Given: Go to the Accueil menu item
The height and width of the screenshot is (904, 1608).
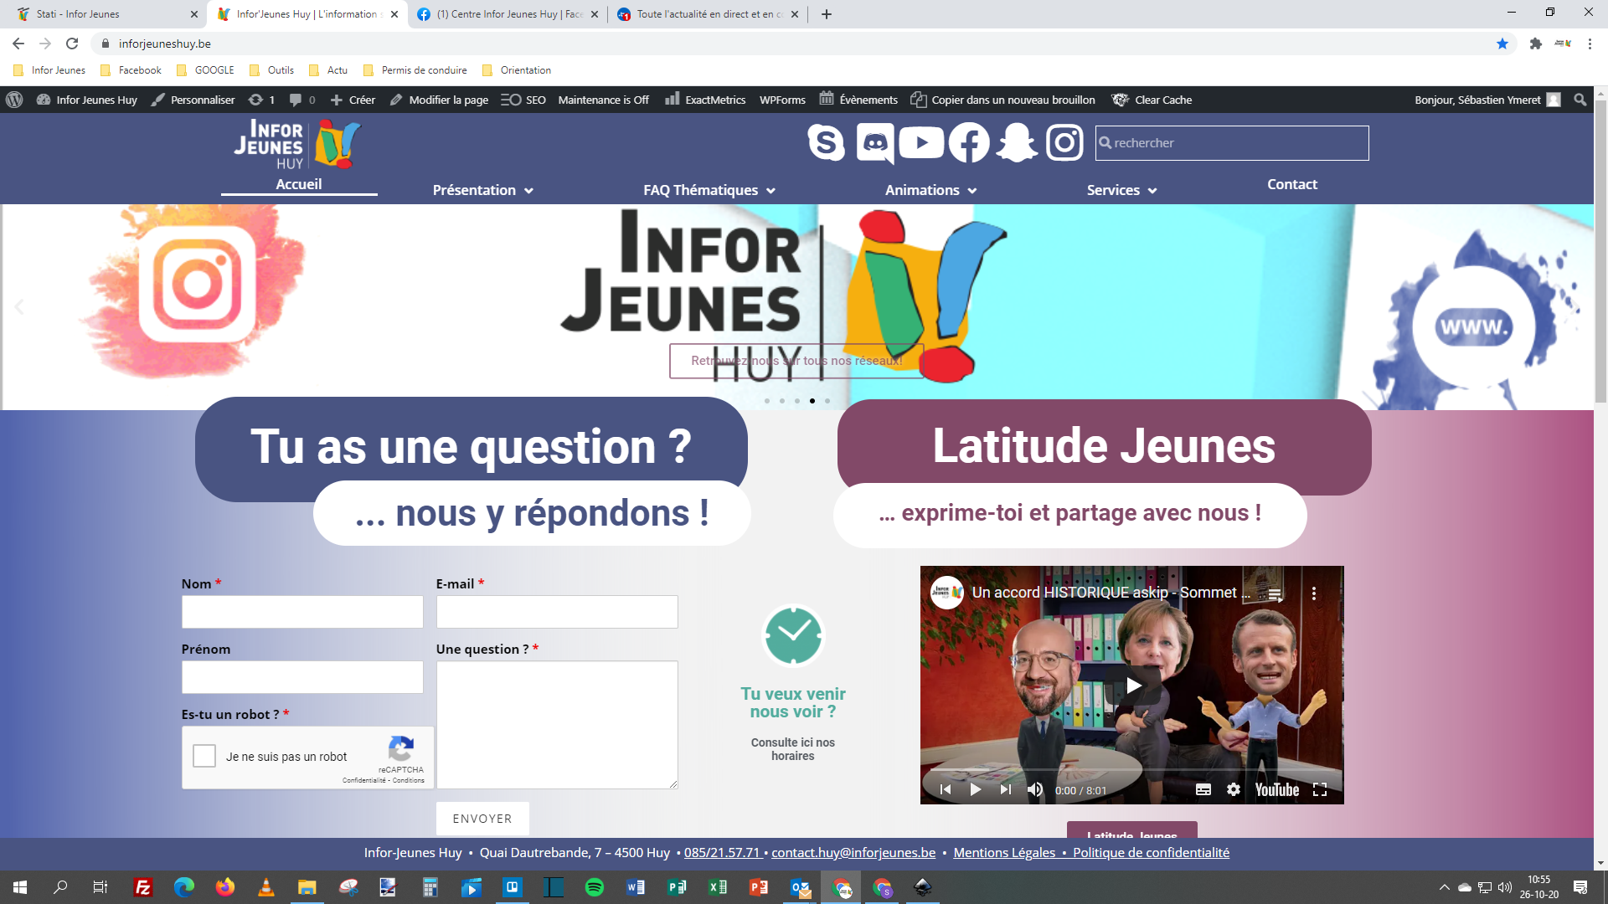Looking at the screenshot, I should coord(299,184).
